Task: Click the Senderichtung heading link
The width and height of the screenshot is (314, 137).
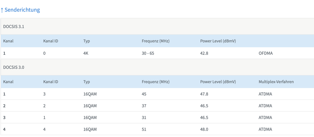Action: click(22, 10)
